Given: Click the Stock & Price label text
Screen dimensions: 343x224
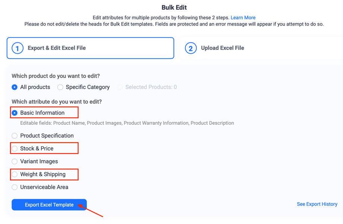Looking at the screenshot, I should tap(37, 149).
